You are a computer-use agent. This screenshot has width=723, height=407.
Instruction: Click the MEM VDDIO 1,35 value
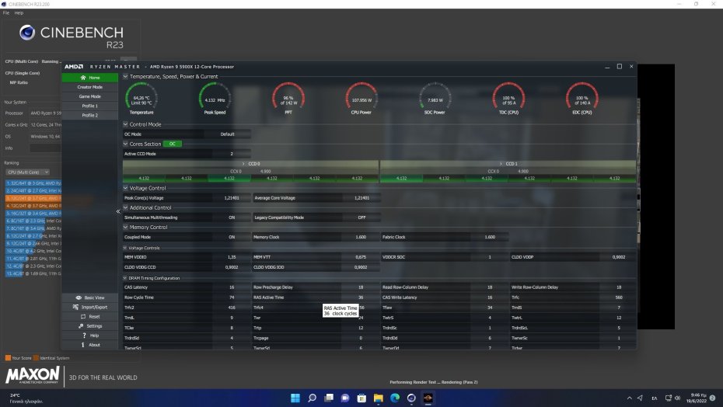pyautogui.click(x=232, y=257)
